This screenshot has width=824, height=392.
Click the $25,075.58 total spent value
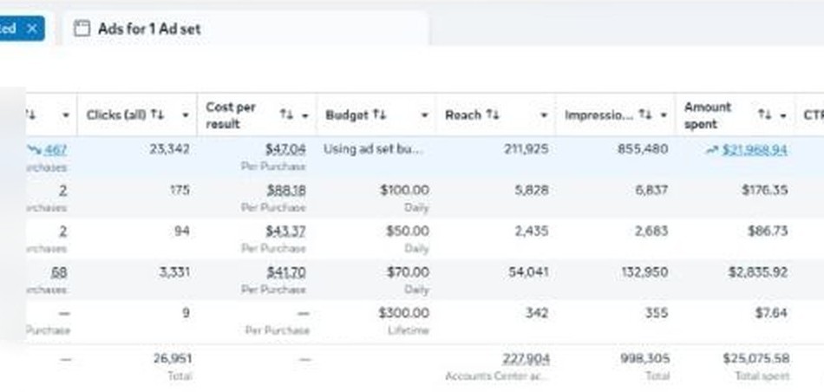point(755,359)
